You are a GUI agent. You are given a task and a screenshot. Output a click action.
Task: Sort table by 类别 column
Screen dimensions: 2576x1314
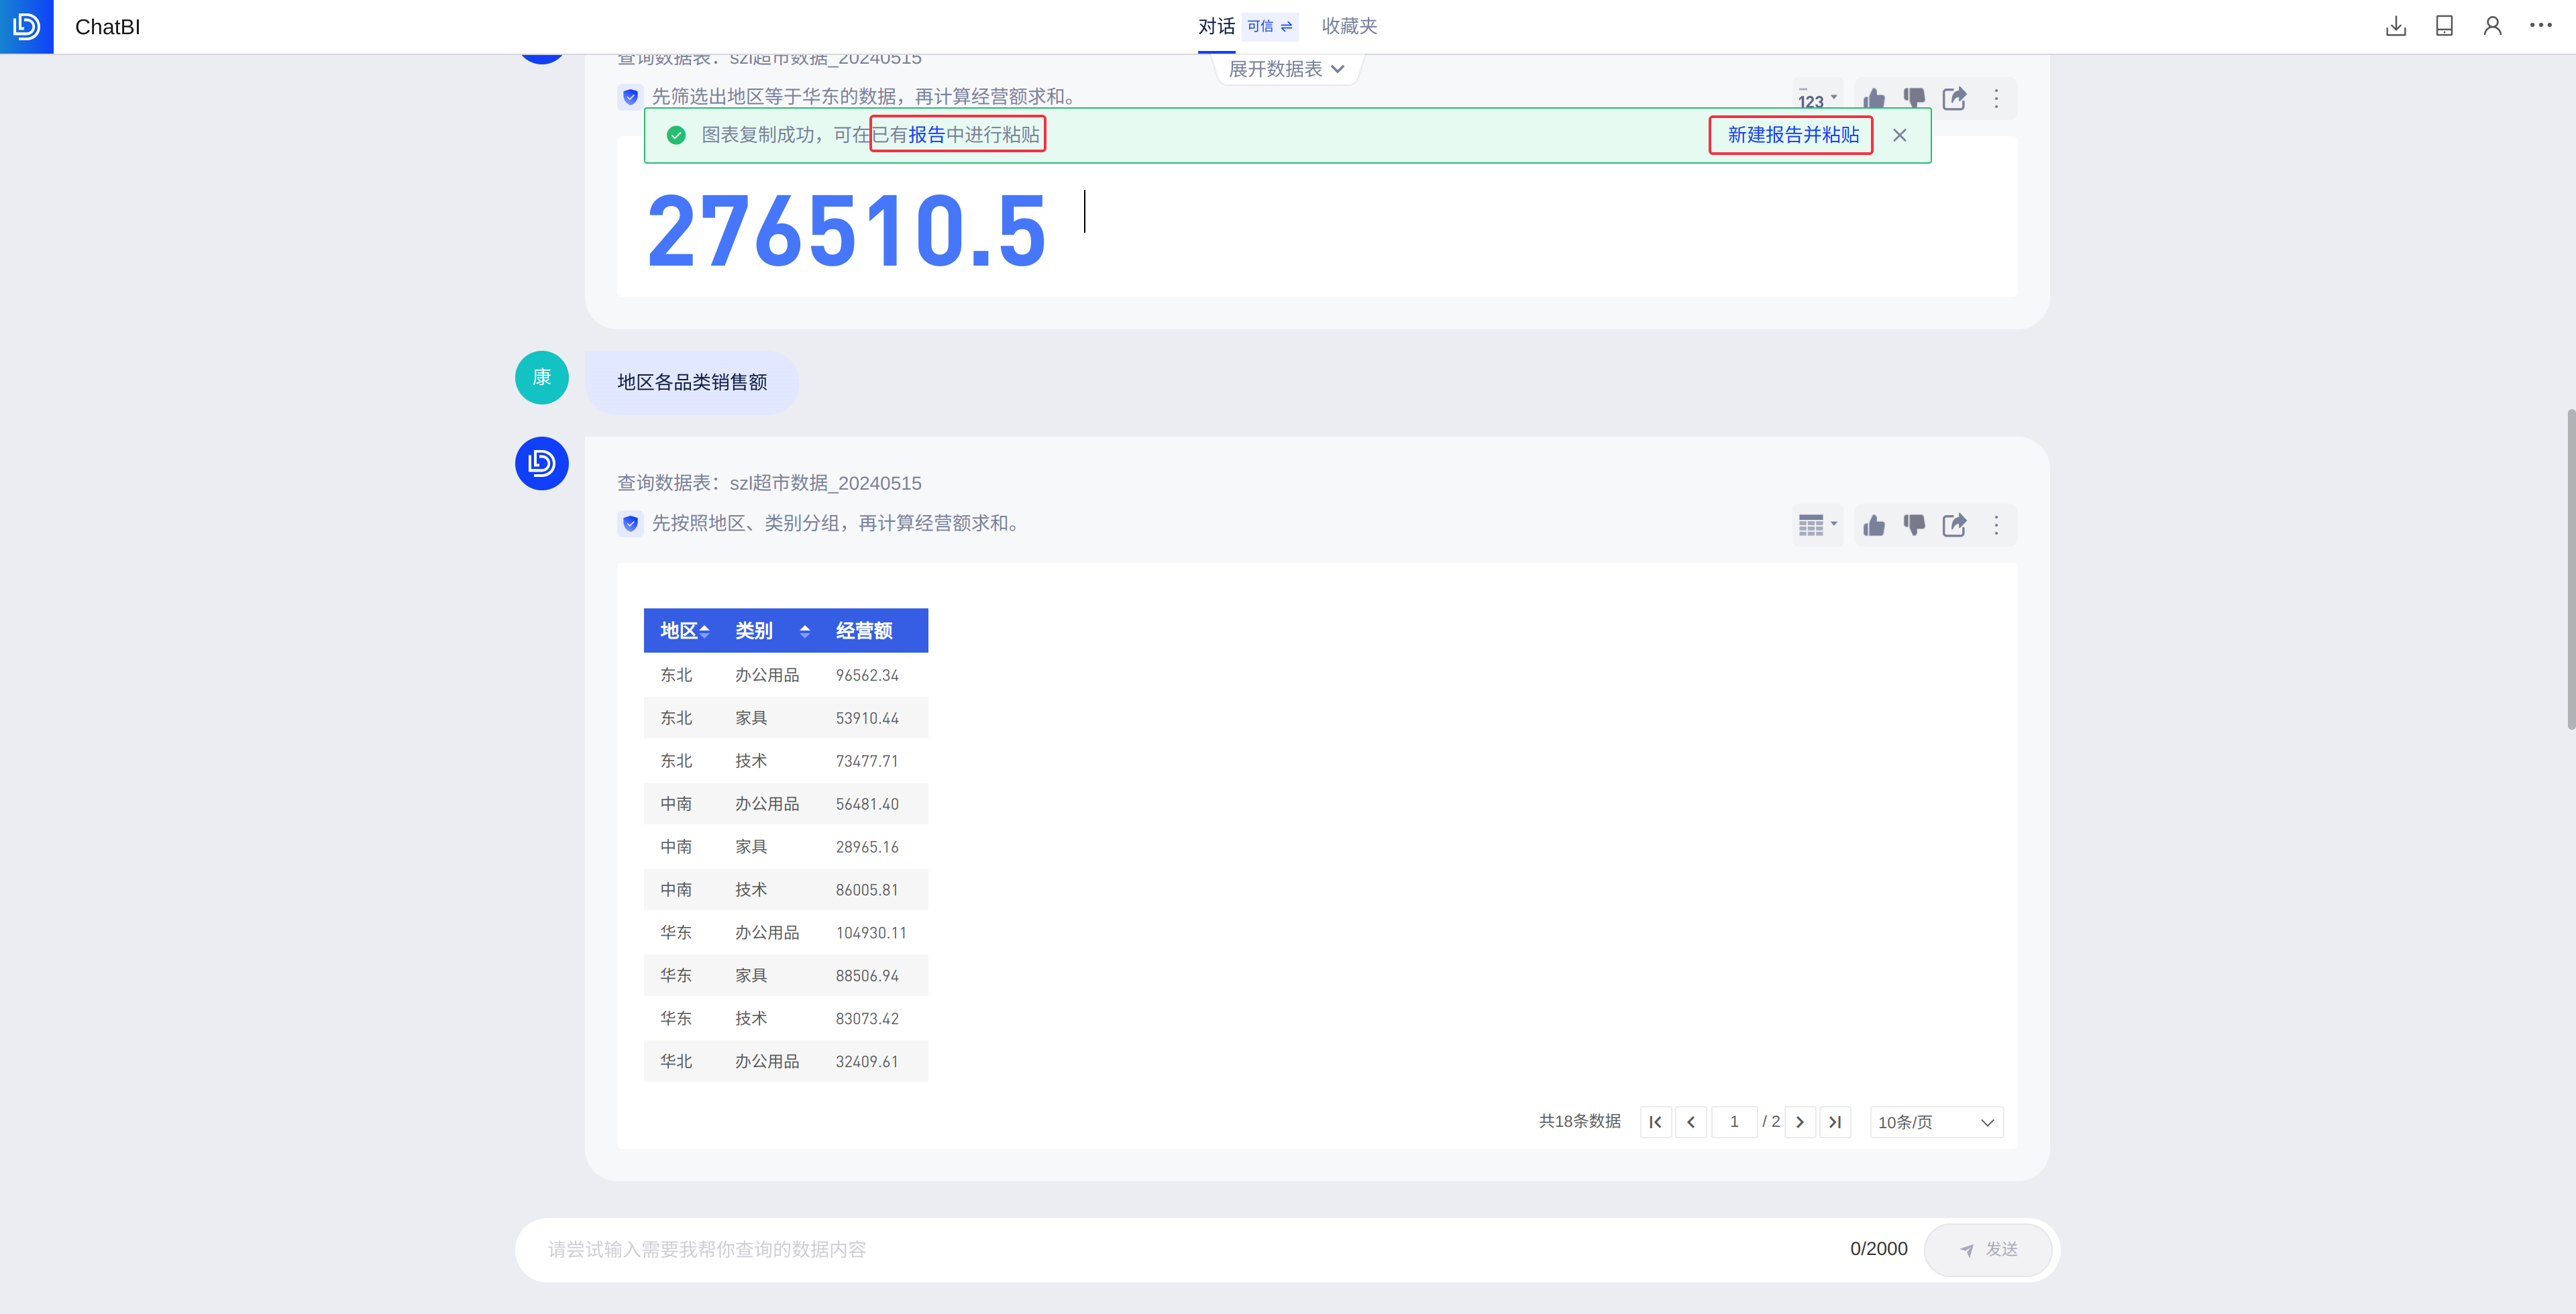pos(804,631)
